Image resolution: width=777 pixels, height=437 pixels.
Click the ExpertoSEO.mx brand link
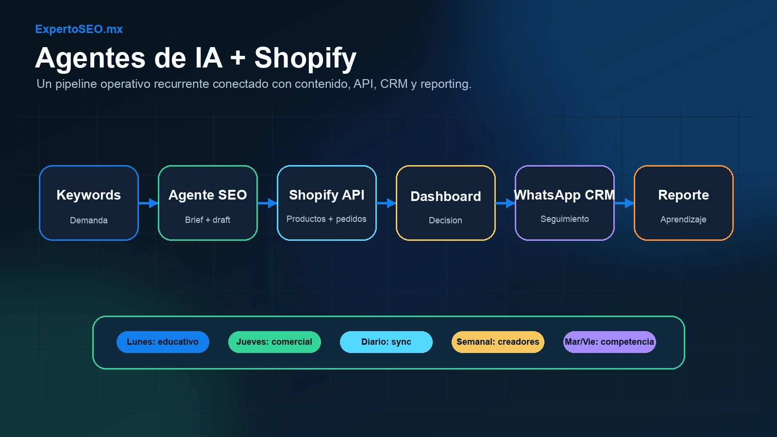click(x=79, y=29)
